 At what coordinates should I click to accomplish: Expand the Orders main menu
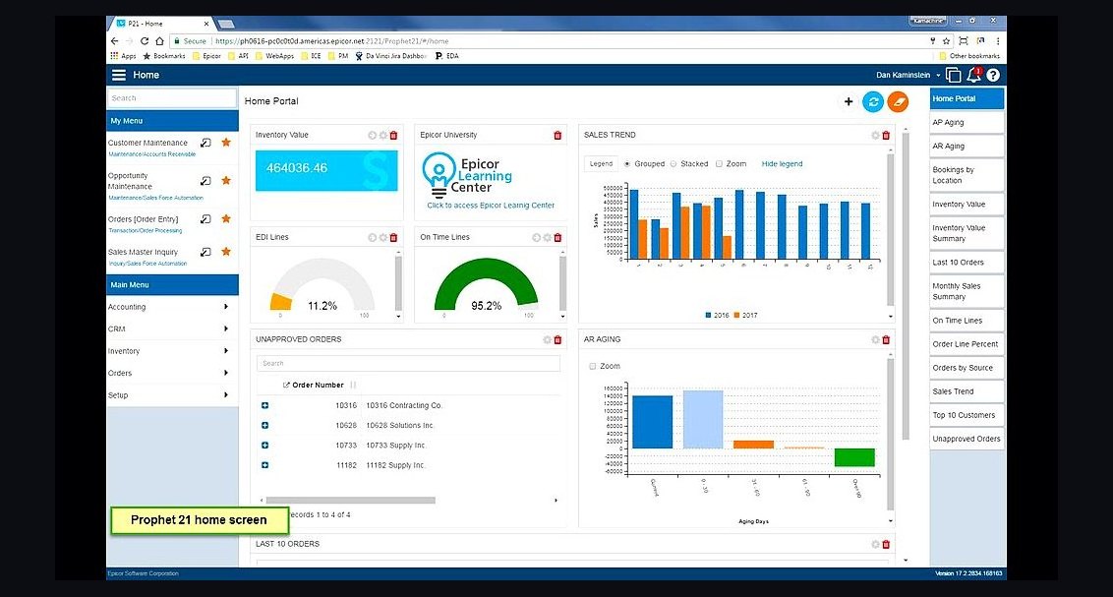point(172,373)
